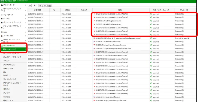This screenshot has width=198, height=102.
Task: Open the アンチウイルス log page
Action: [9, 65]
